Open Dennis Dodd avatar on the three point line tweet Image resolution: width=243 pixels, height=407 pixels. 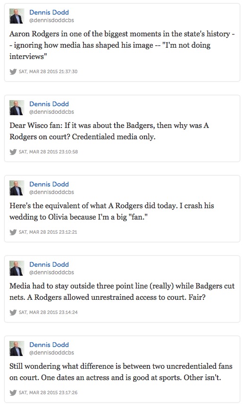17,268
